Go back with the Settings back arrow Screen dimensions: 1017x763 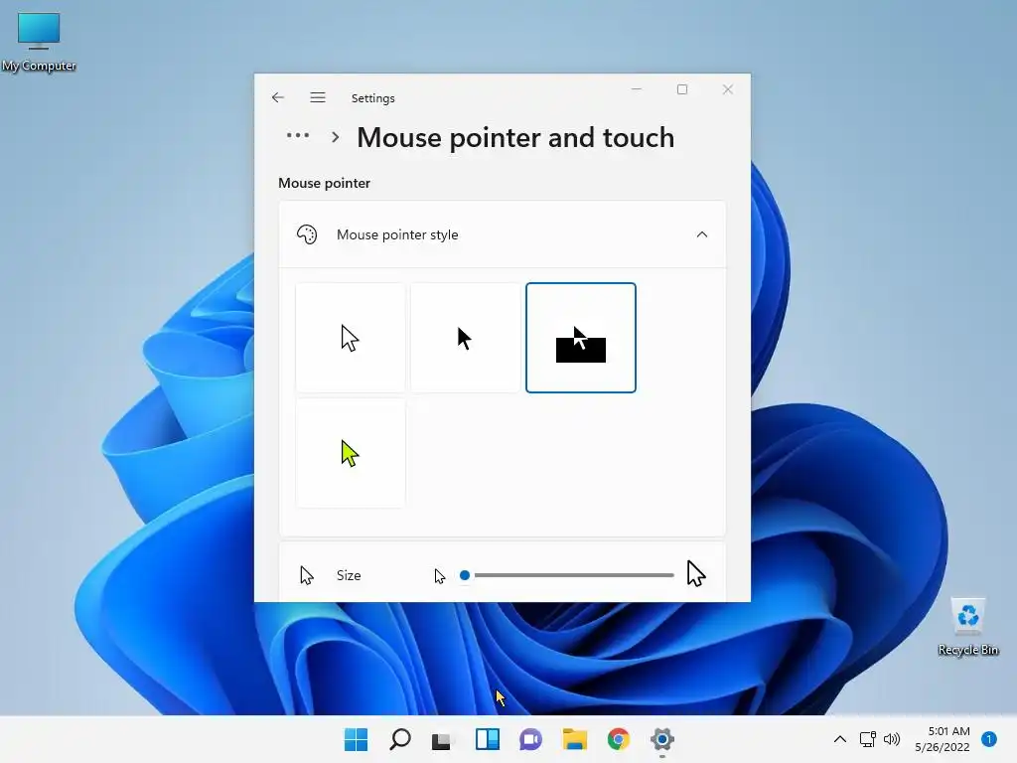click(x=278, y=97)
